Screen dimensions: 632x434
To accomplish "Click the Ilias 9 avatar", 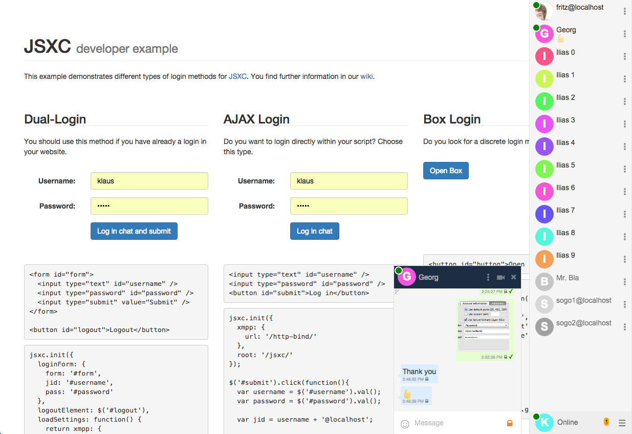I will tap(544, 259).
